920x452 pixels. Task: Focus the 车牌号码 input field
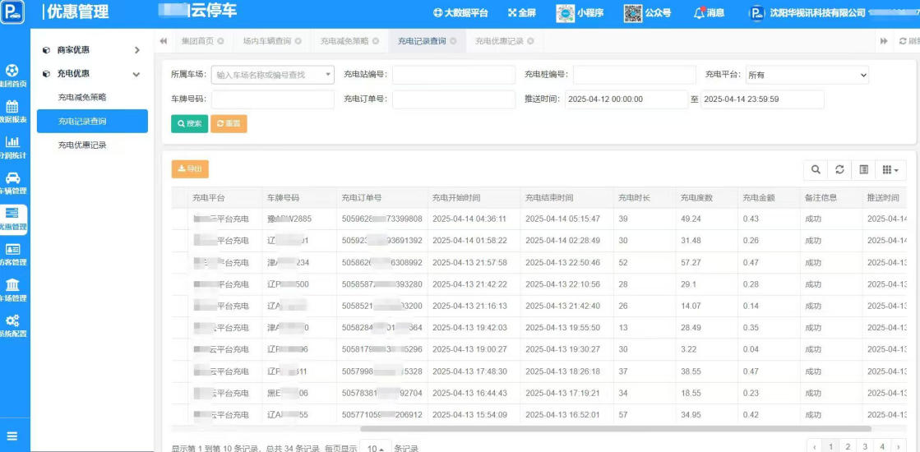273,99
